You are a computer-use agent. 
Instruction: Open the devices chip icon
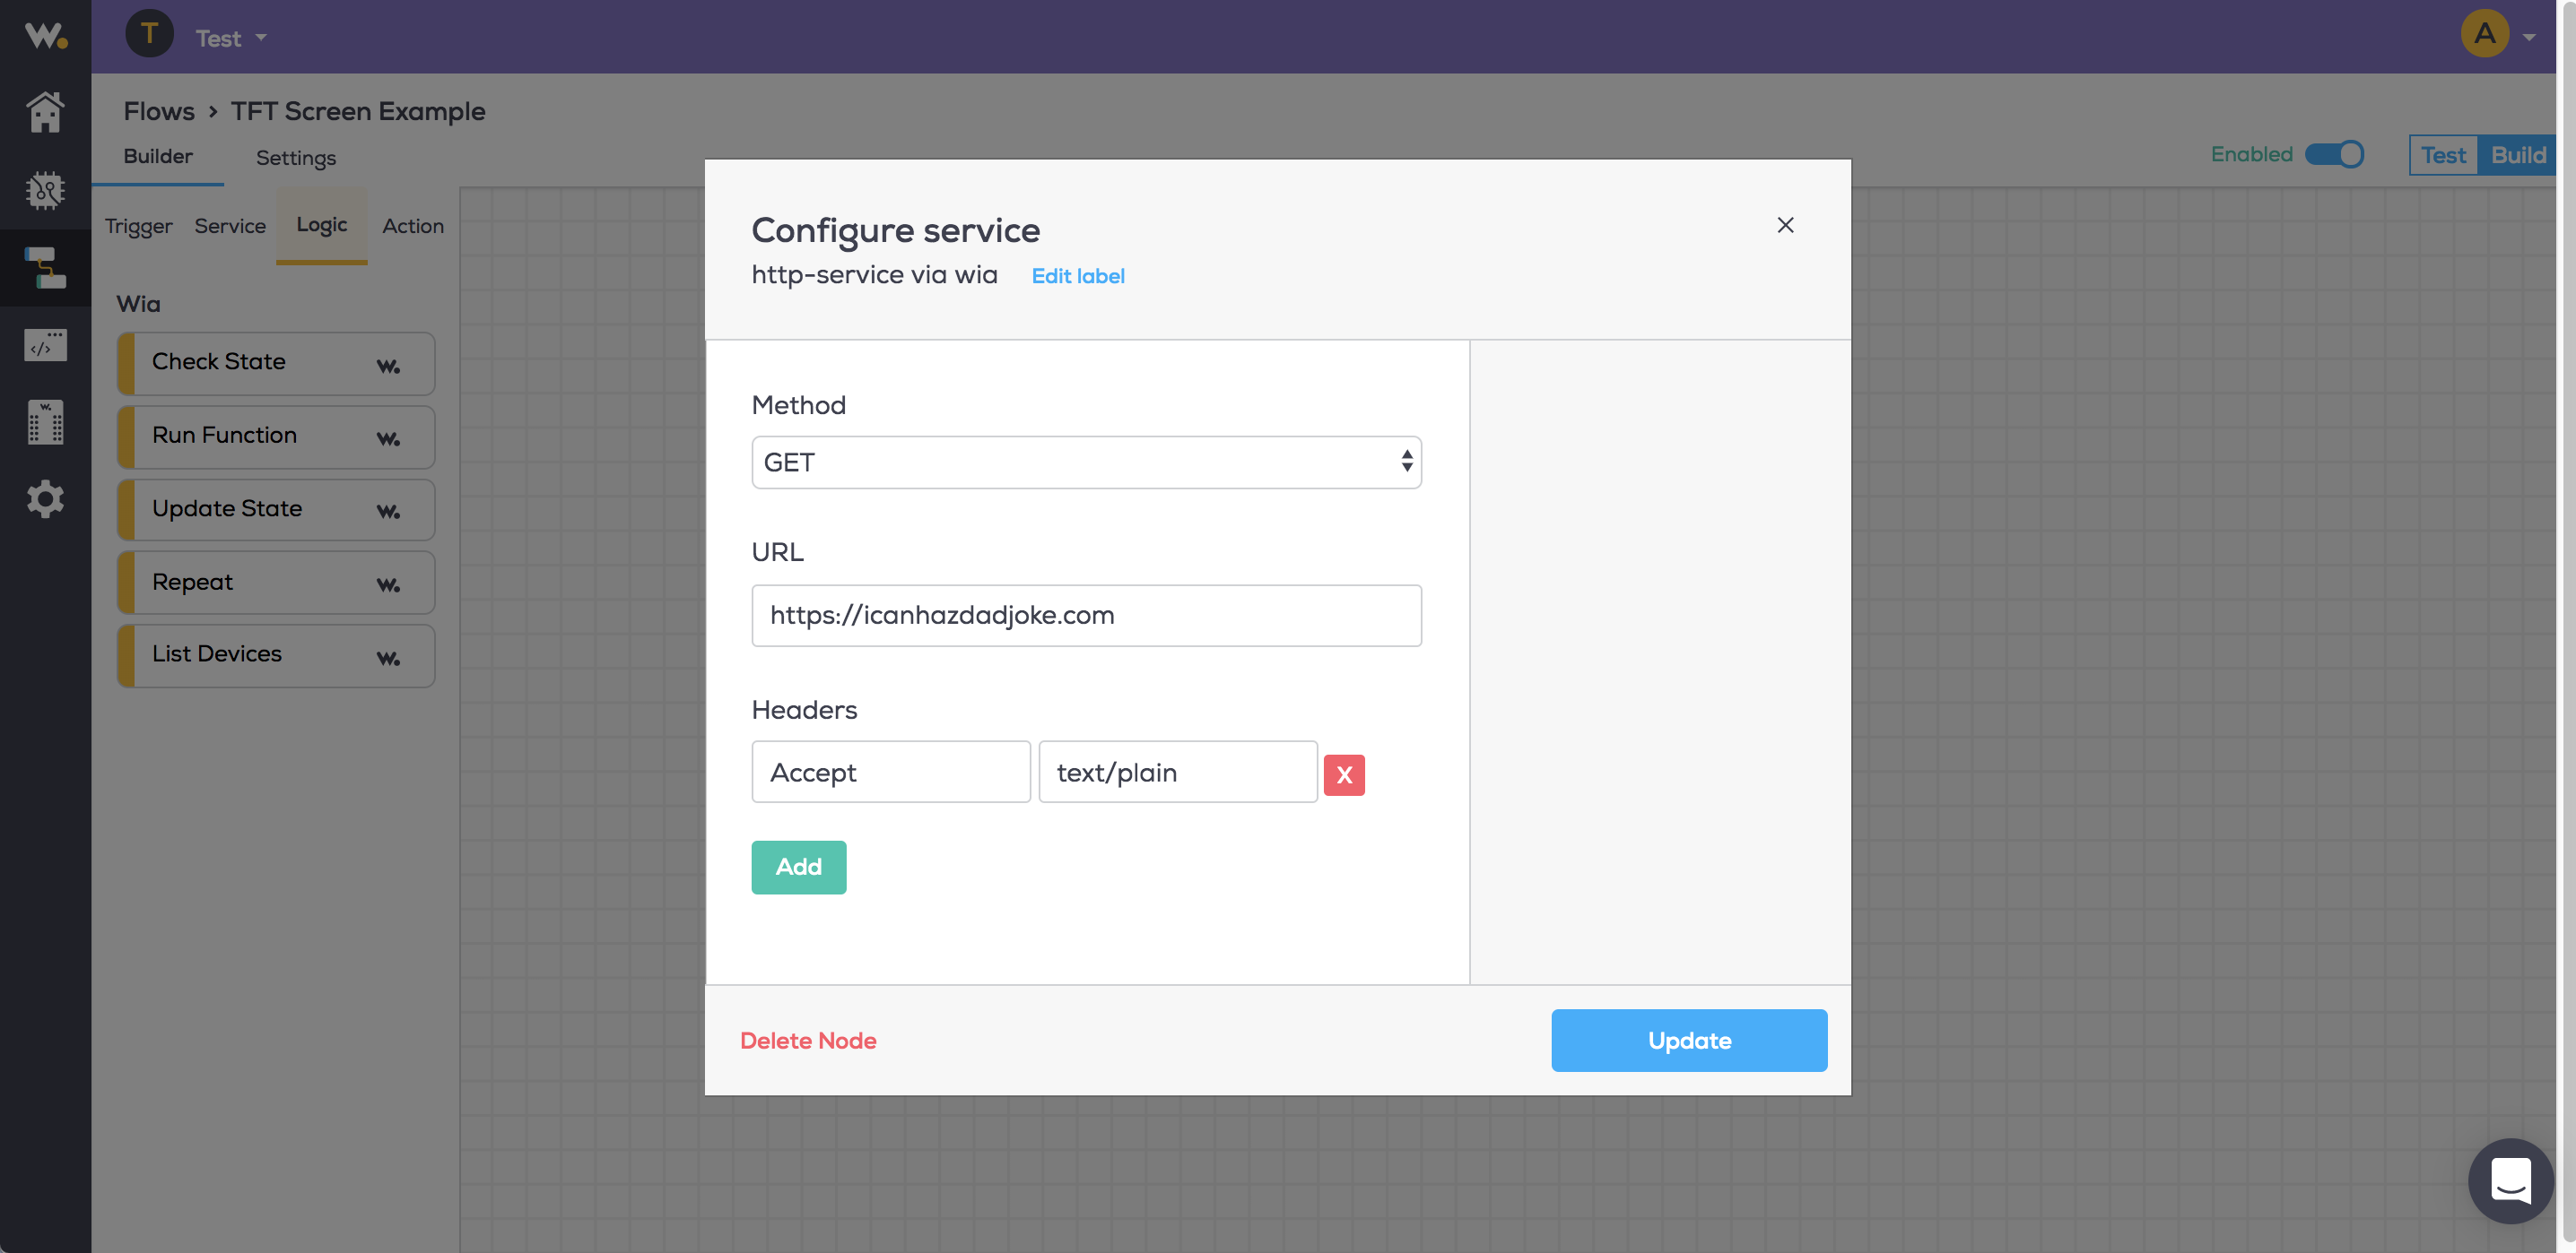45,189
